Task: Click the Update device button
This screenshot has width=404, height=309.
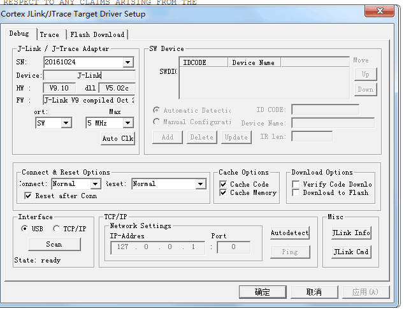Action: pos(236,138)
